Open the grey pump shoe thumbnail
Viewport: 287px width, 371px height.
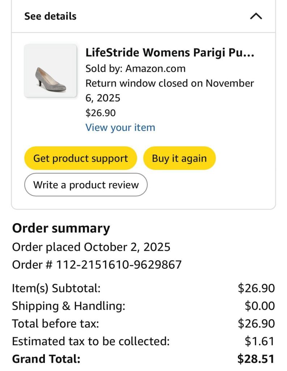click(51, 71)
